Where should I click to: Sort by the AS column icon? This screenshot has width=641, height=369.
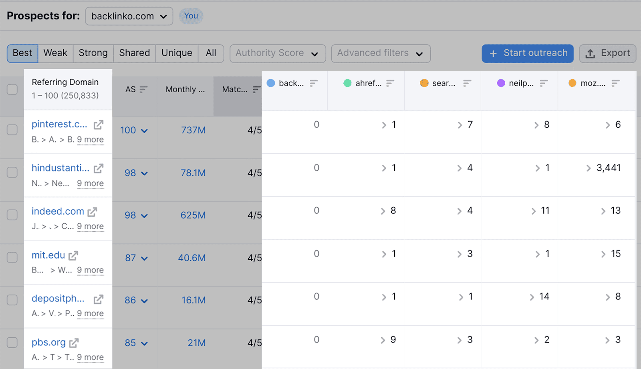(x=143, y=89)
